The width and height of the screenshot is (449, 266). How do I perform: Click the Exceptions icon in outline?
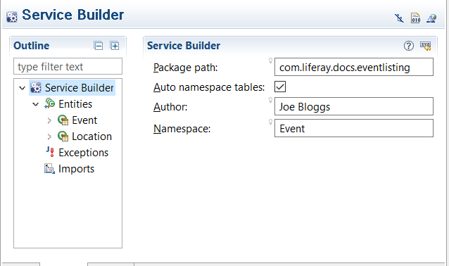50,152
